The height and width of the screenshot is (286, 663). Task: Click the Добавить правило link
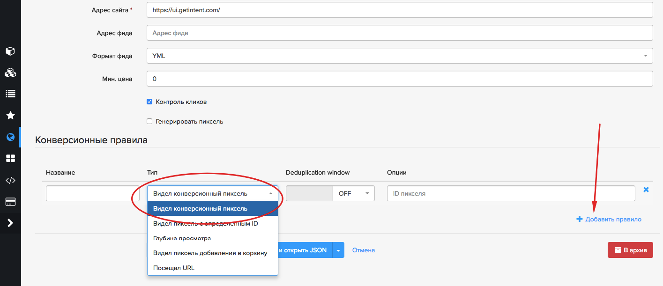point(609,219)
